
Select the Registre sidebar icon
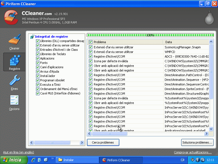(x=14, y=61)
